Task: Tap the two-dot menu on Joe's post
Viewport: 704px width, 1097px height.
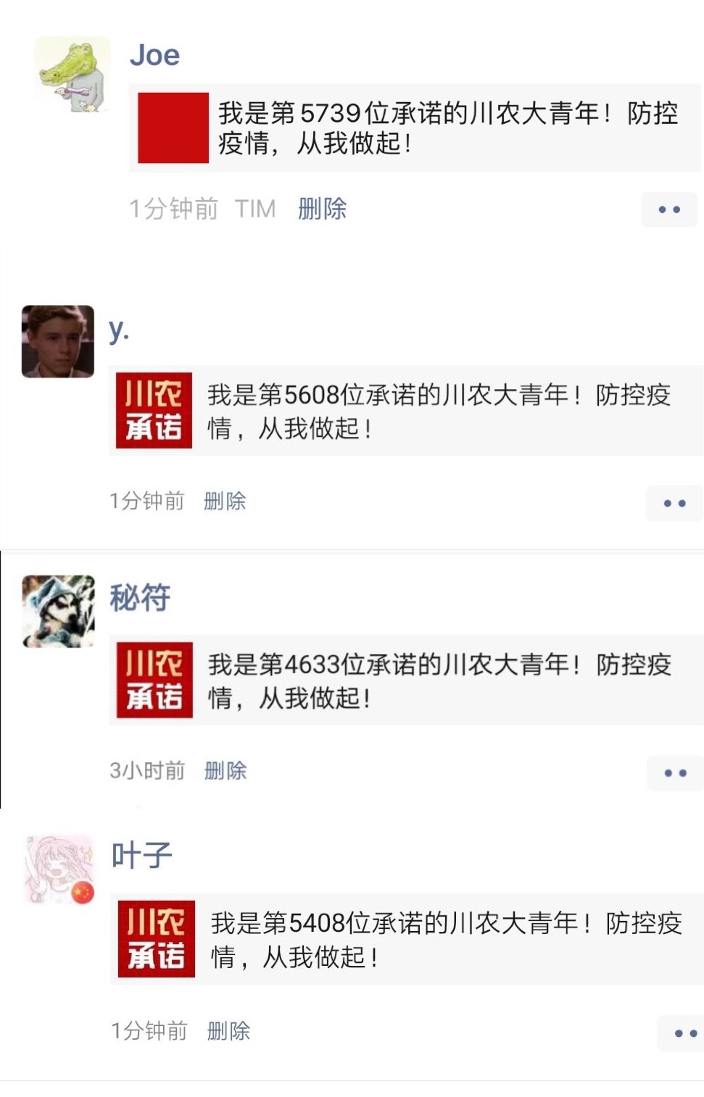Action: [x=669, y=209]
